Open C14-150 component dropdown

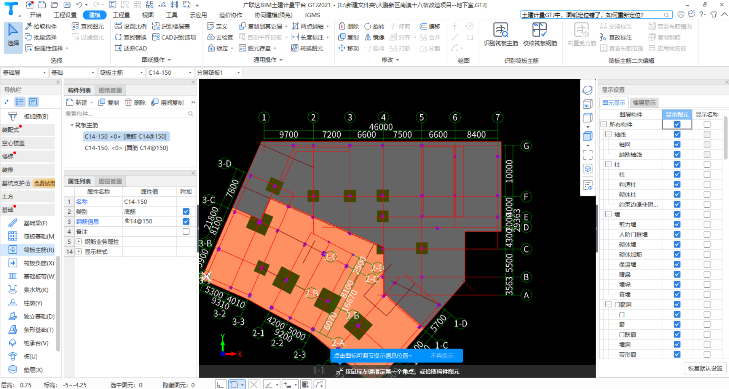(x=170, y=72)
